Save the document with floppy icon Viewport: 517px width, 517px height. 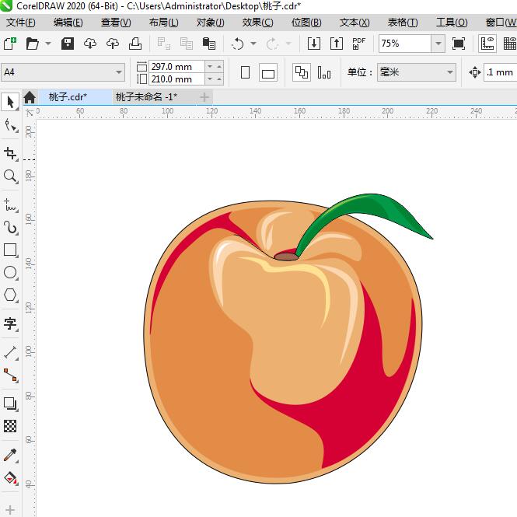click(68, 44)
